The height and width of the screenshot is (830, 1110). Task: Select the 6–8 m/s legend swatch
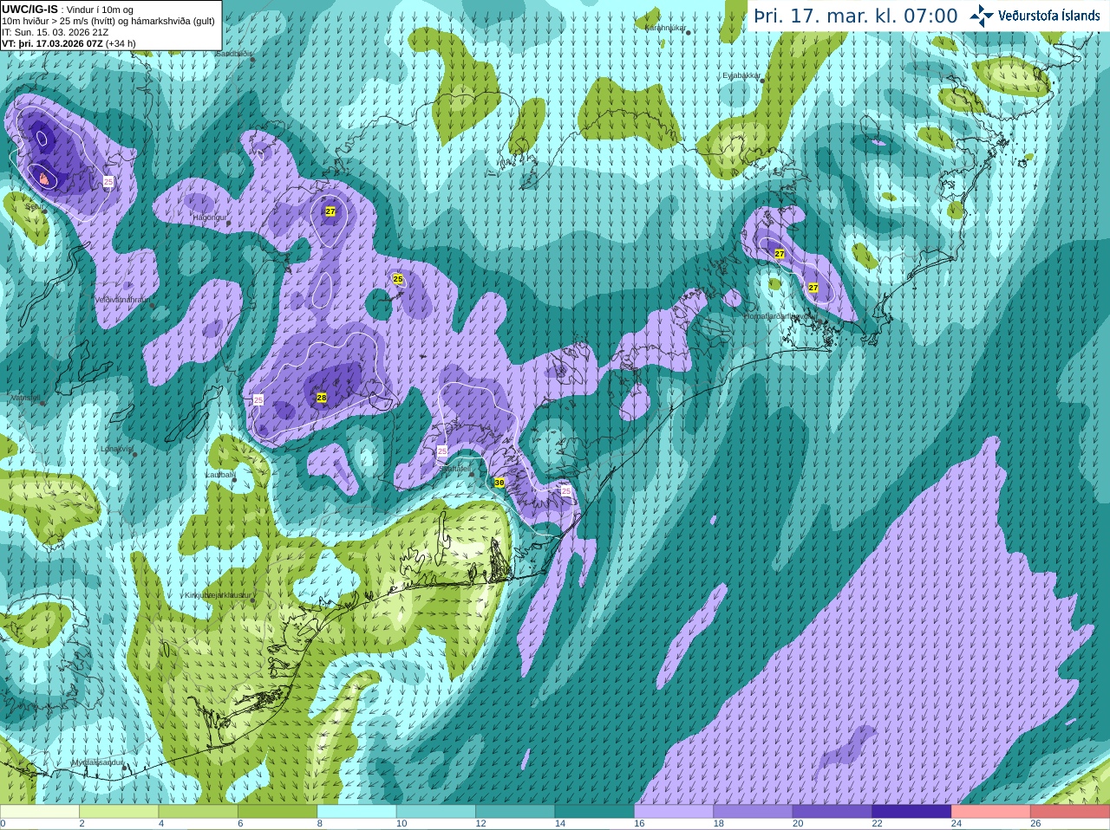point(277,812)
